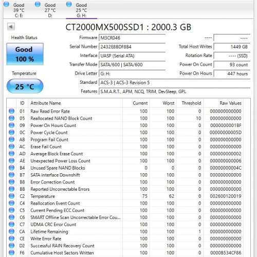Click status icon of Unexpected Power Loss Count
This screenshot has height=257, width=257.
tap(11, 161)
